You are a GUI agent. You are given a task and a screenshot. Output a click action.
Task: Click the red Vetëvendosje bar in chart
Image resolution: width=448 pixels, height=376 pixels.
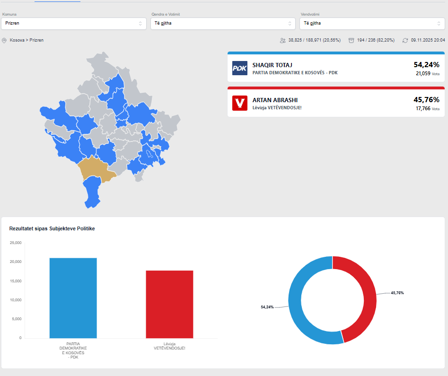click(169, 304)
